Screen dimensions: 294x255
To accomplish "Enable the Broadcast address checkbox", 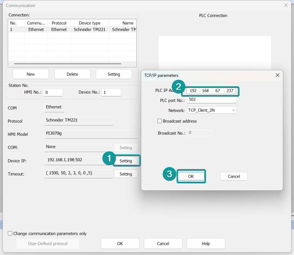I will [x=160, y=121].
